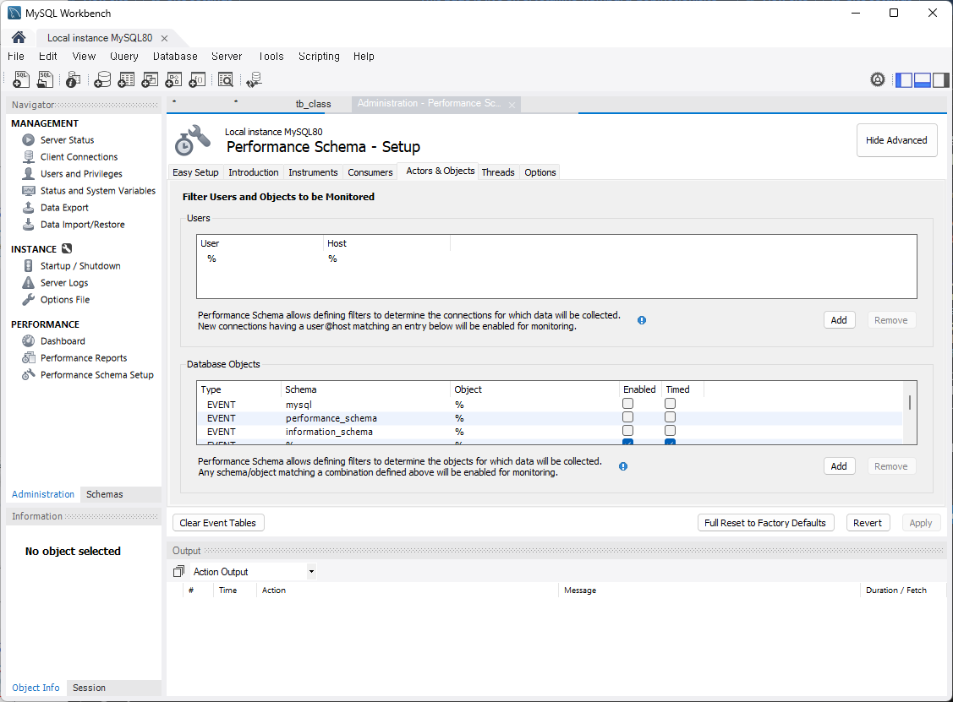
Task: Open Status and System Variables
Action: click(98, 191)
